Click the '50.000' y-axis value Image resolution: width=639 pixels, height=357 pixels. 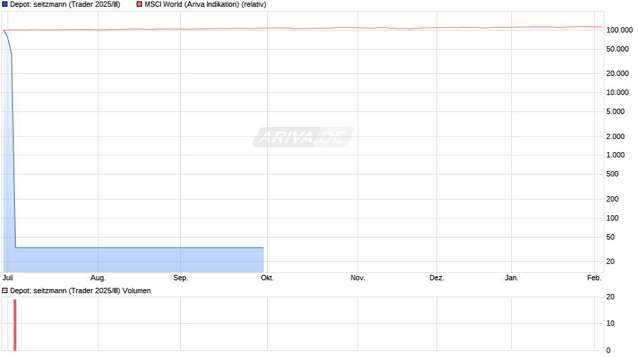pos(617,50)
